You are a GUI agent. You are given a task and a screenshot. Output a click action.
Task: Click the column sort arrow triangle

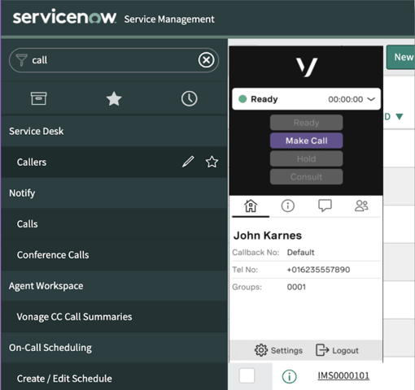click(399, 117)
